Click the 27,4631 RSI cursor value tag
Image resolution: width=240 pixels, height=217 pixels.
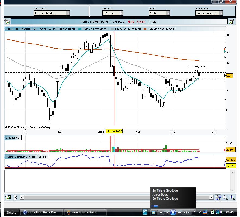(231, 166)
